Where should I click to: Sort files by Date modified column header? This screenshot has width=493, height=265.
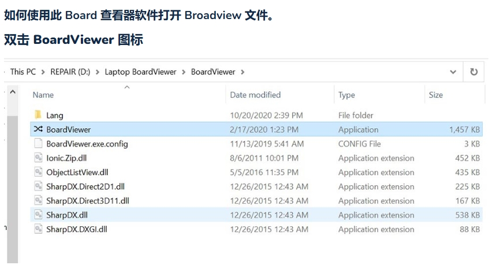tap(255, 95)
